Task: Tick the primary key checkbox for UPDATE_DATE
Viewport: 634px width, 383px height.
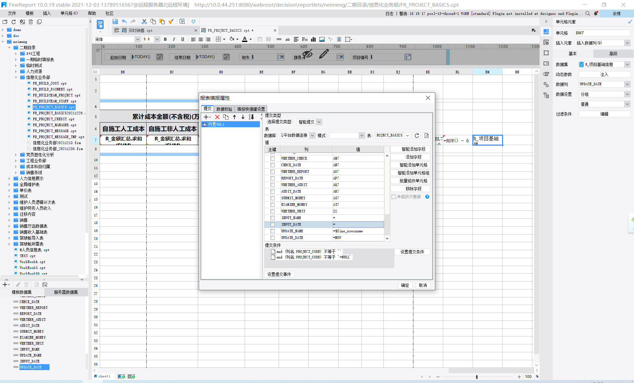Action: pyautogui.click(x=272, y=238)
